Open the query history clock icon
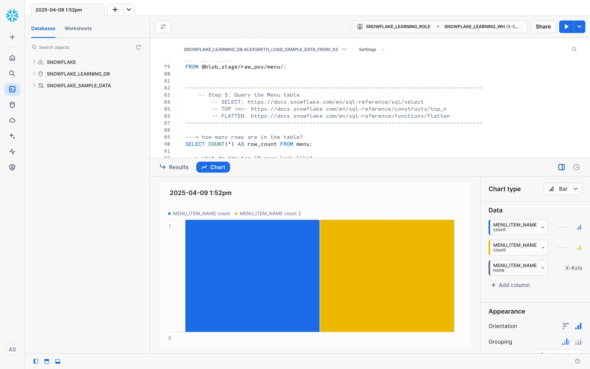The height and width of the screenshot is (369, 590). (x=576, y=167)
